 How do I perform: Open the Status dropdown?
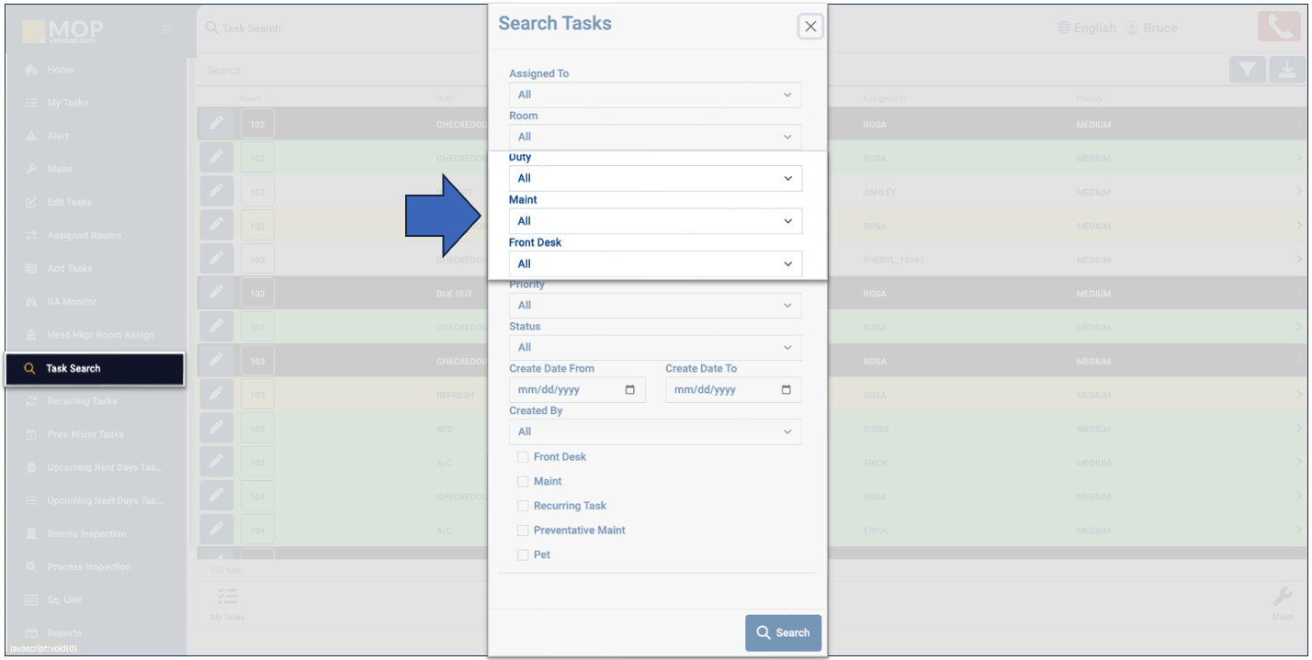click(x=655, y=348)
